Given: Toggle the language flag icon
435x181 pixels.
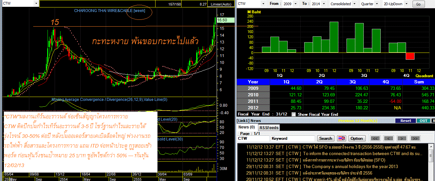Looking at the screenshot, I should (341, 139).
